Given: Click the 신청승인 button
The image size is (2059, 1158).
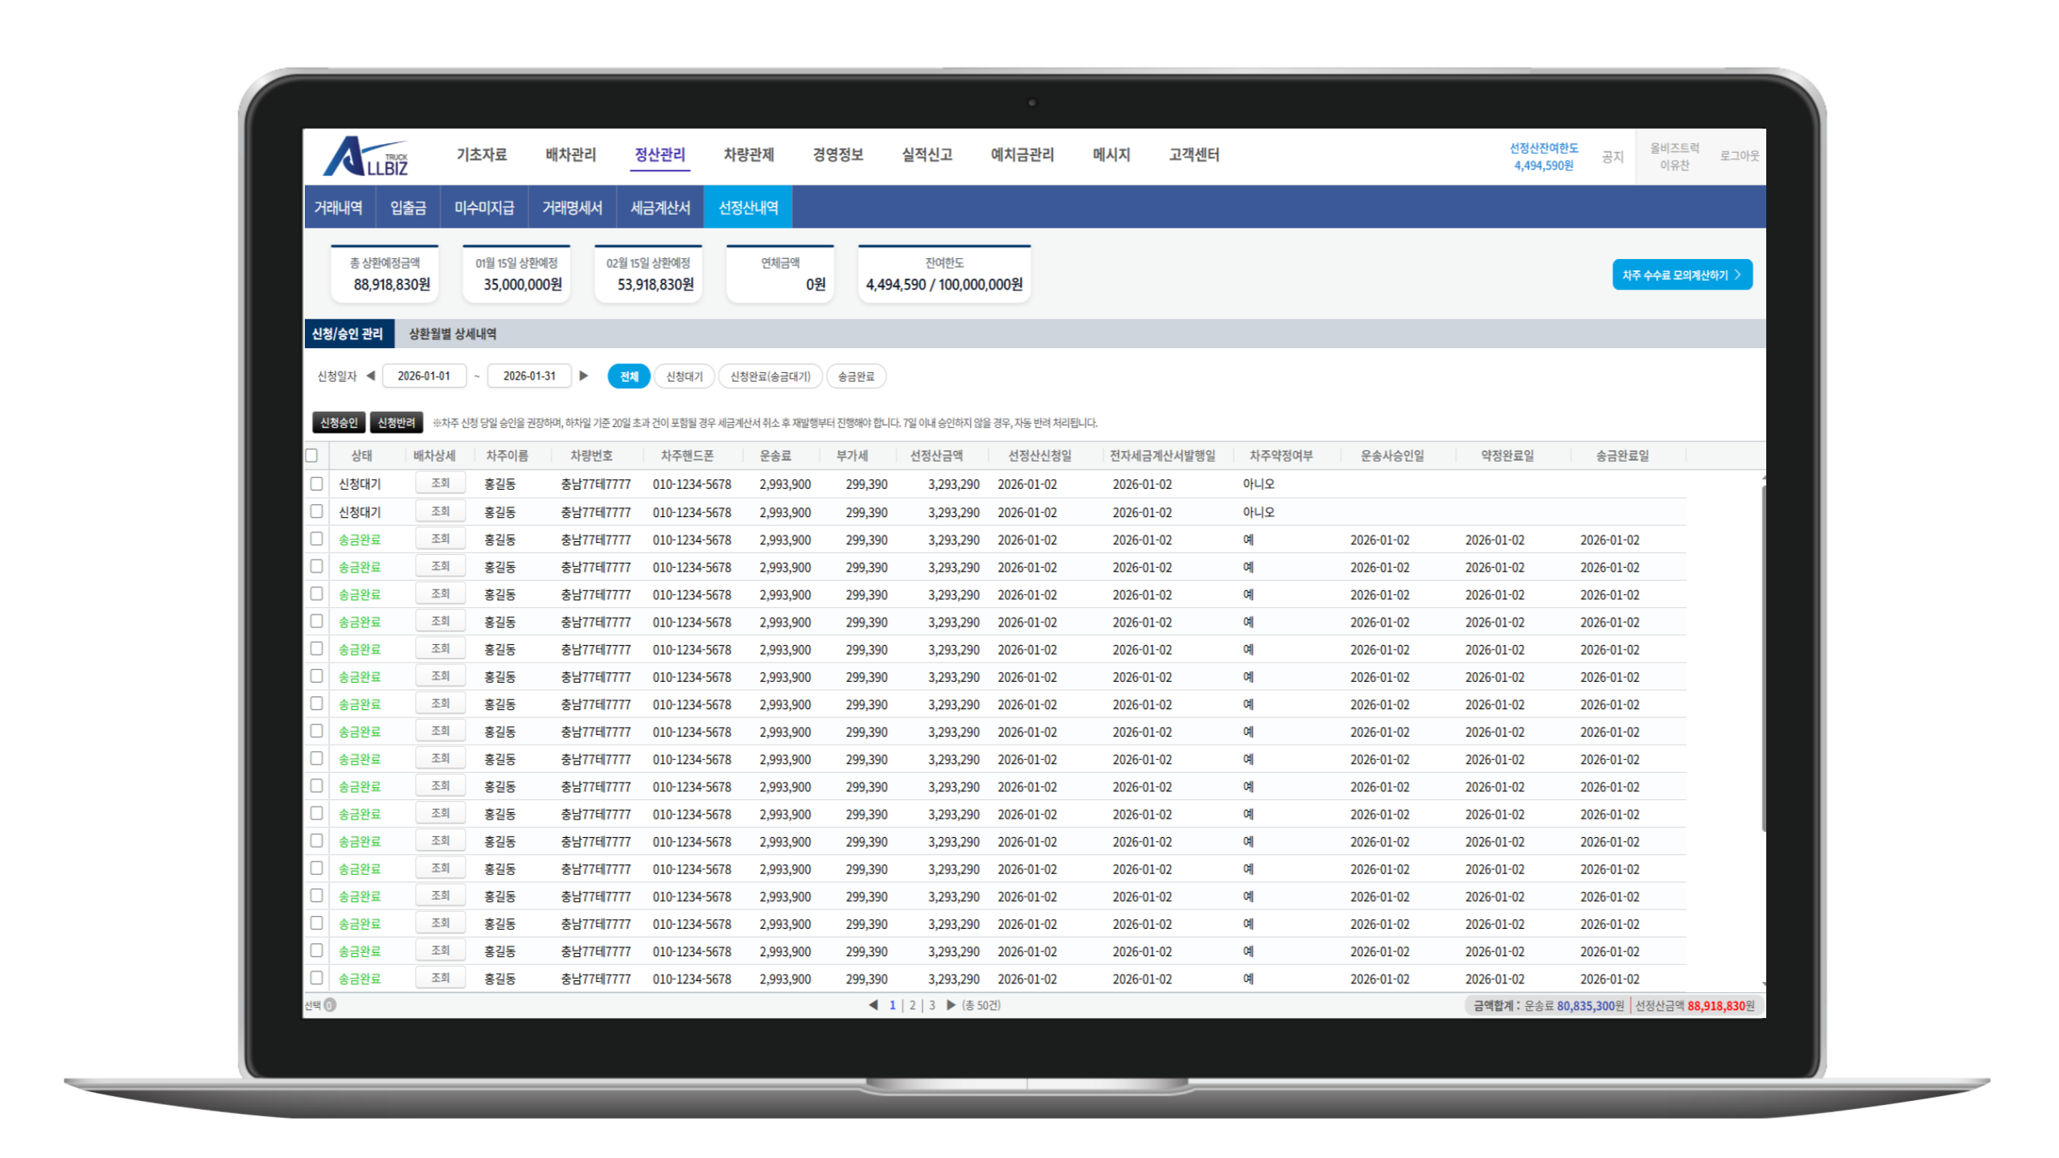Looking at the screenshot, I should click(339, 423).
